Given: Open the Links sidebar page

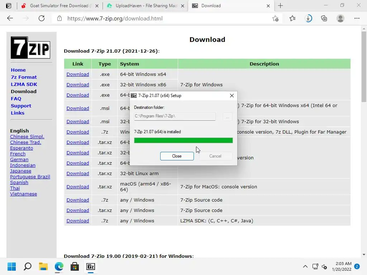Looking at the screenshot, I should tap(18, 113).
